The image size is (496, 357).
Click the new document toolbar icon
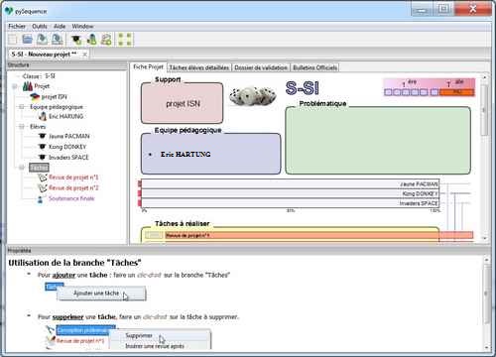(x=13, y=40)
